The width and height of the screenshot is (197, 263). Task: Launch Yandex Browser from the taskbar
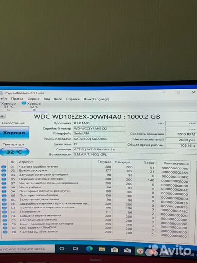click(x=140, y=251)
